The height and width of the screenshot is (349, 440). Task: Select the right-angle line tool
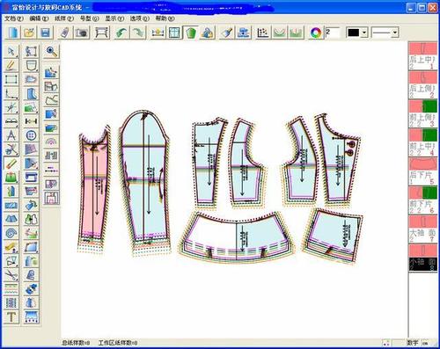tap(11, 94)
